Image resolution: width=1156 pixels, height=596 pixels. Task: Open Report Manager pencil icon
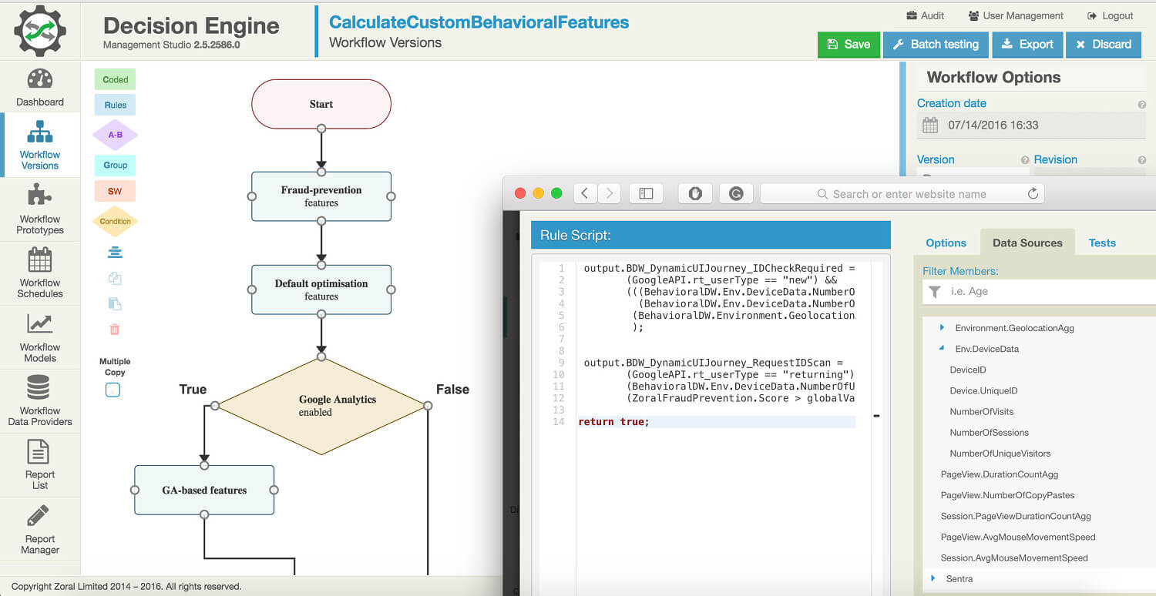point(39,516)
